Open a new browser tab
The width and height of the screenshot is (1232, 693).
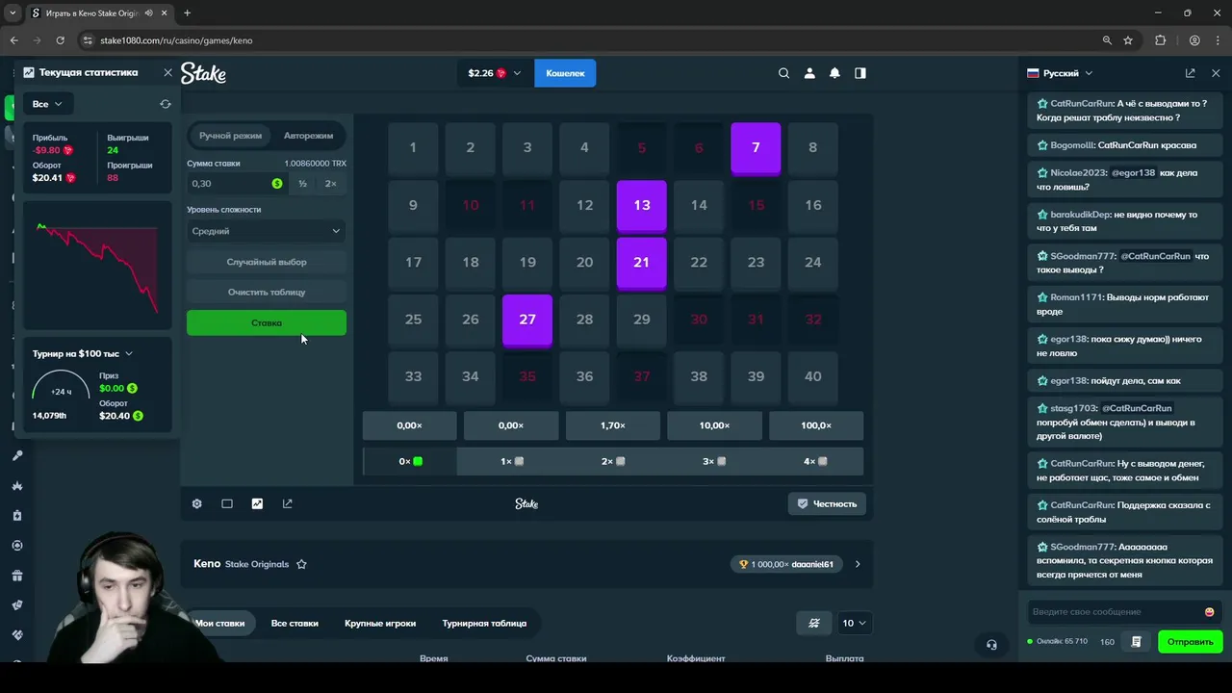[x=187, y=13]
